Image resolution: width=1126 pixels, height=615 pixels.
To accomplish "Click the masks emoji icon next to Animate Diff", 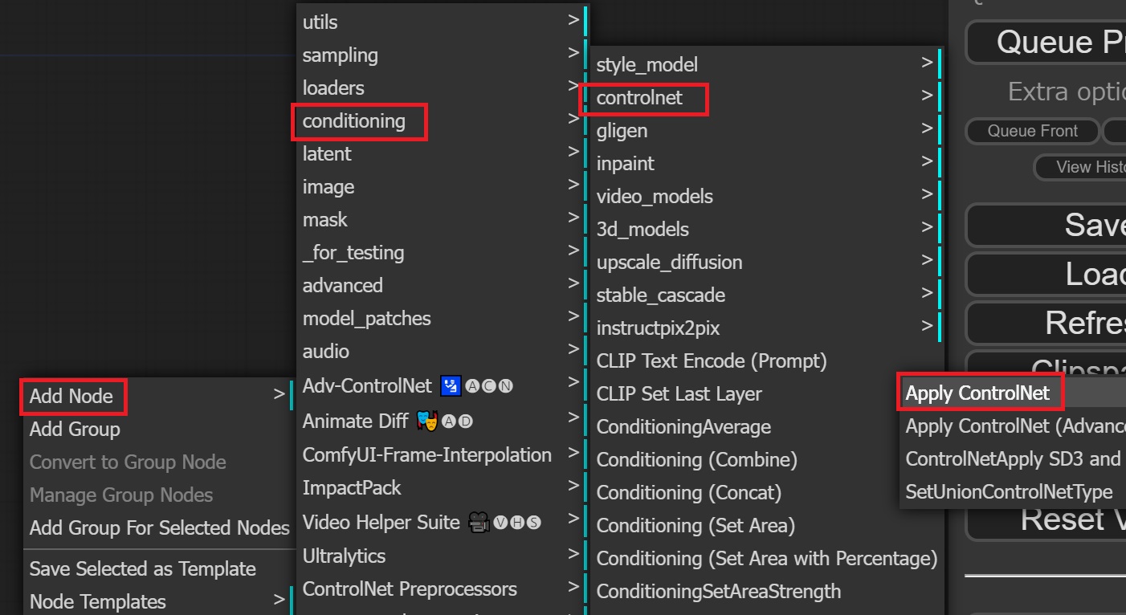I will pyautogui.click(x=427, y=419).
